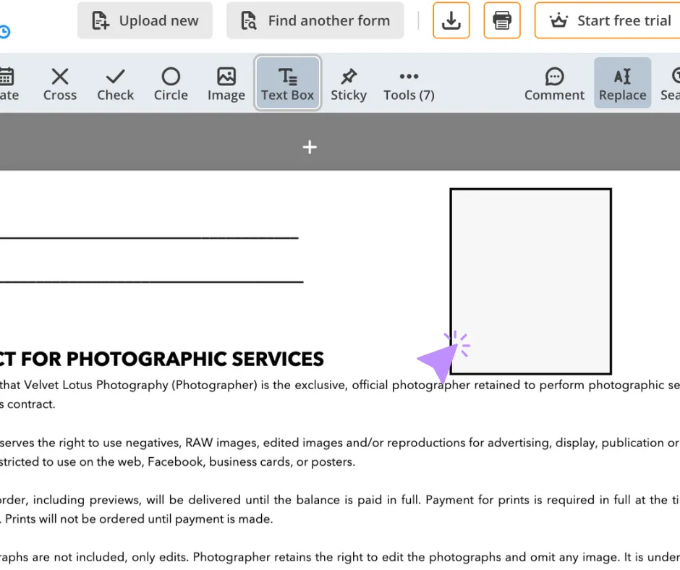
Task: Select the Check mark tool
Action: (115, 82)
